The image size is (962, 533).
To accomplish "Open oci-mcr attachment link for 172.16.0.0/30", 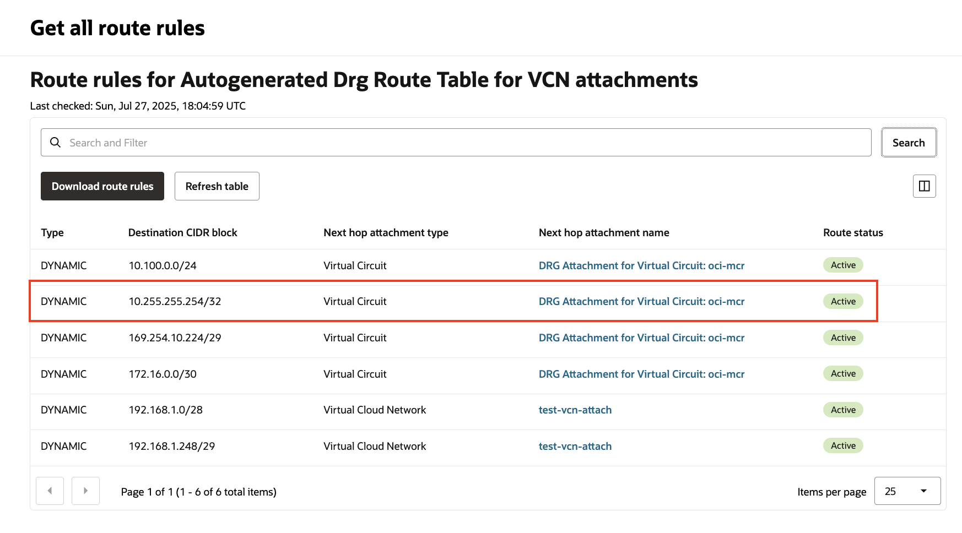I will coord(641,374).
